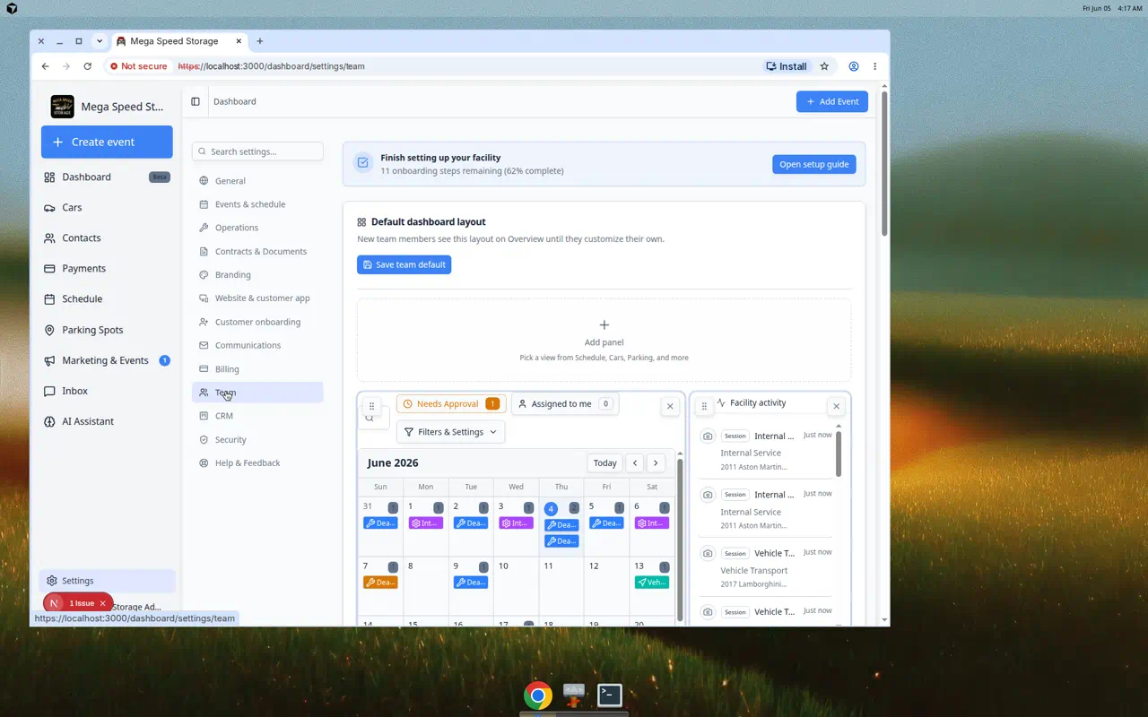
Task: Open new tab with plus button
Action: point(260,41)
